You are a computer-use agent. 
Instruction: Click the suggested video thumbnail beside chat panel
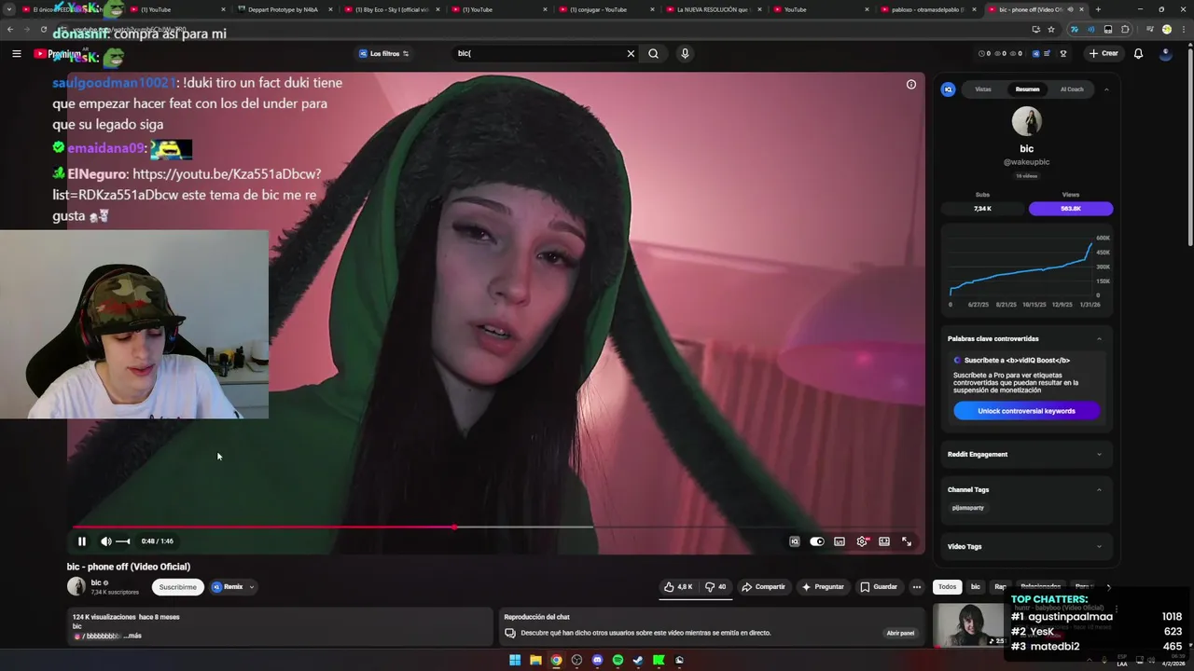[x=968, y=625]
